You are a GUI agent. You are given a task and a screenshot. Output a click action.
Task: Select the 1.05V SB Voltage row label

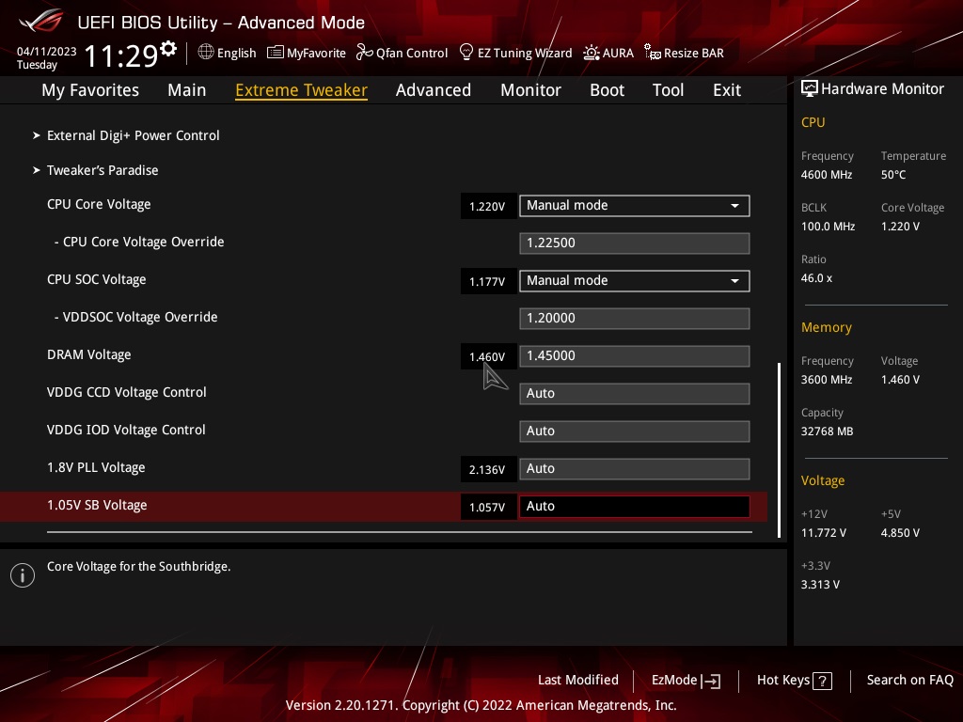click(97, 505)
